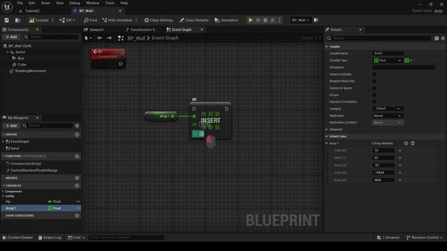447x251 pixels.
Task: Click the graph bookmarks icon
Action: point(88,38)
